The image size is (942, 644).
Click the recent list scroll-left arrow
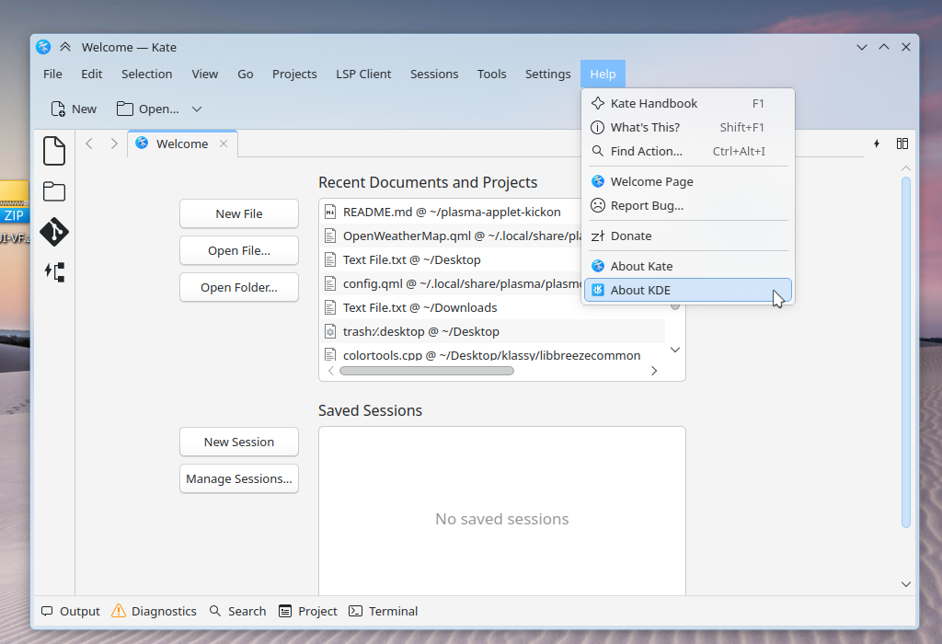click(x=331, y=371)
